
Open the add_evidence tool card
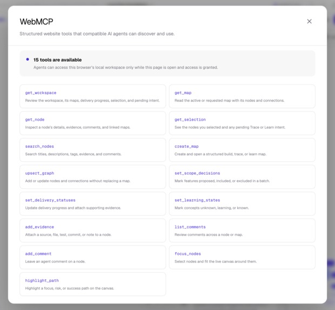(93, 230)
